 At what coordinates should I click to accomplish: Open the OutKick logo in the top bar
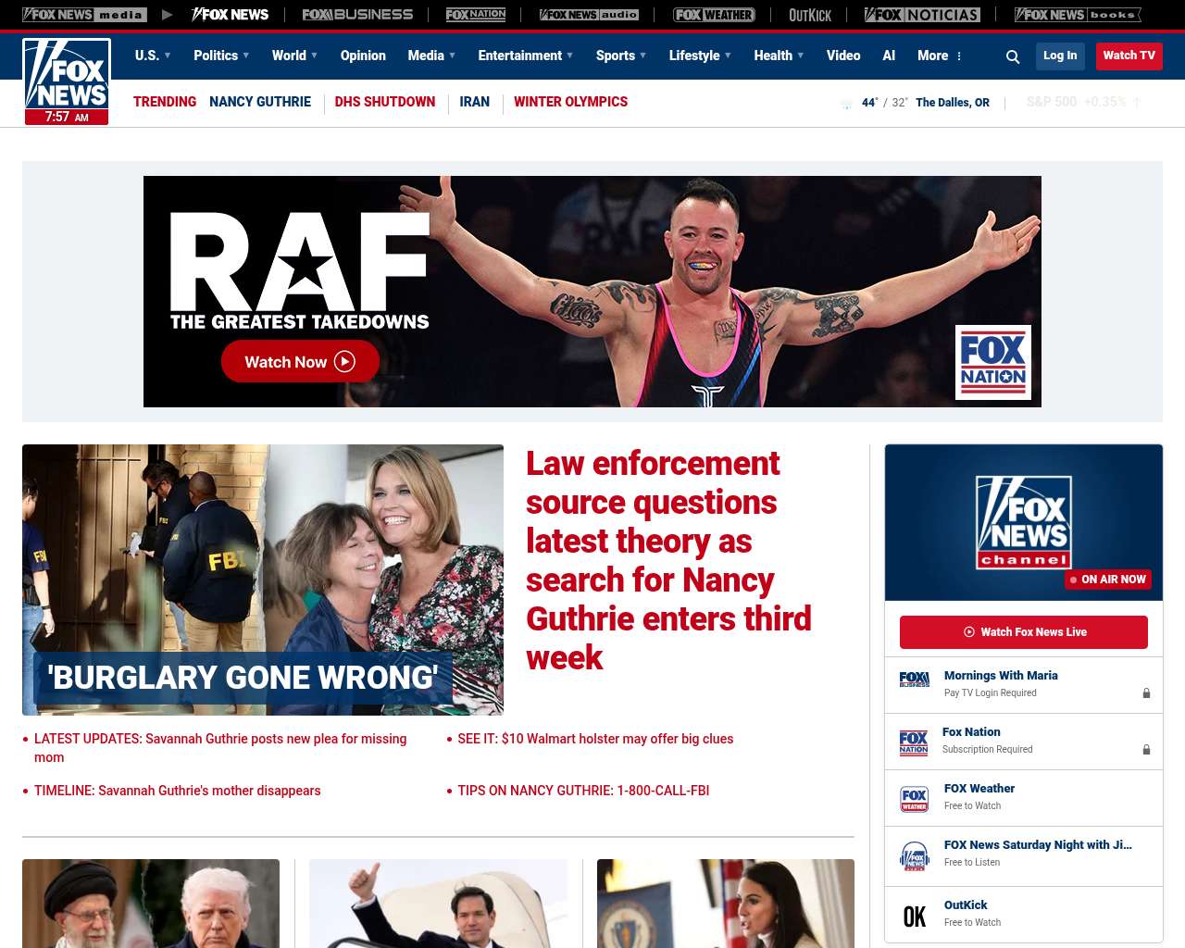pyautogui.click(x=810, y=15)
